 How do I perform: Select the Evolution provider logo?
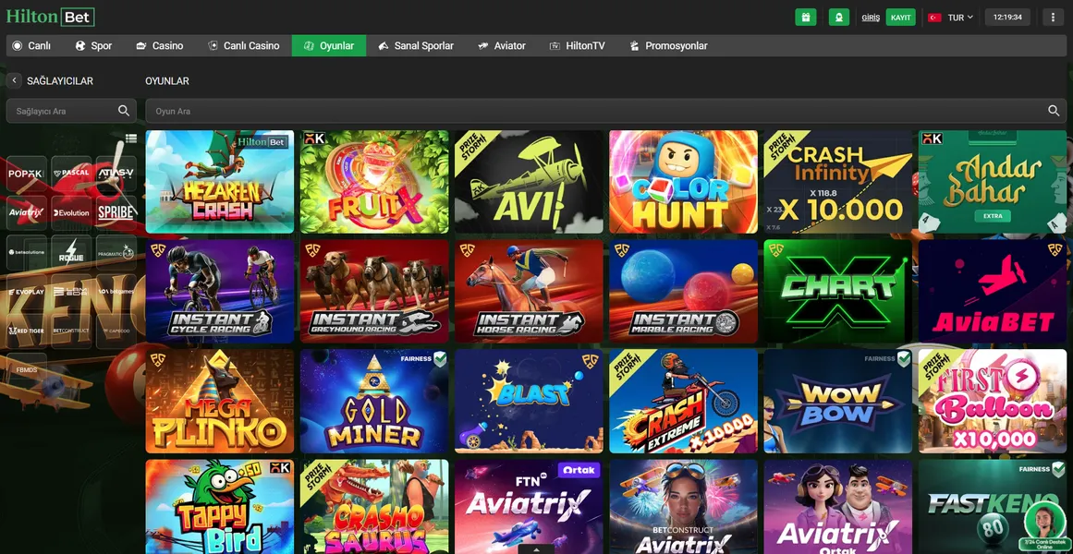click(x=71, y=212)
